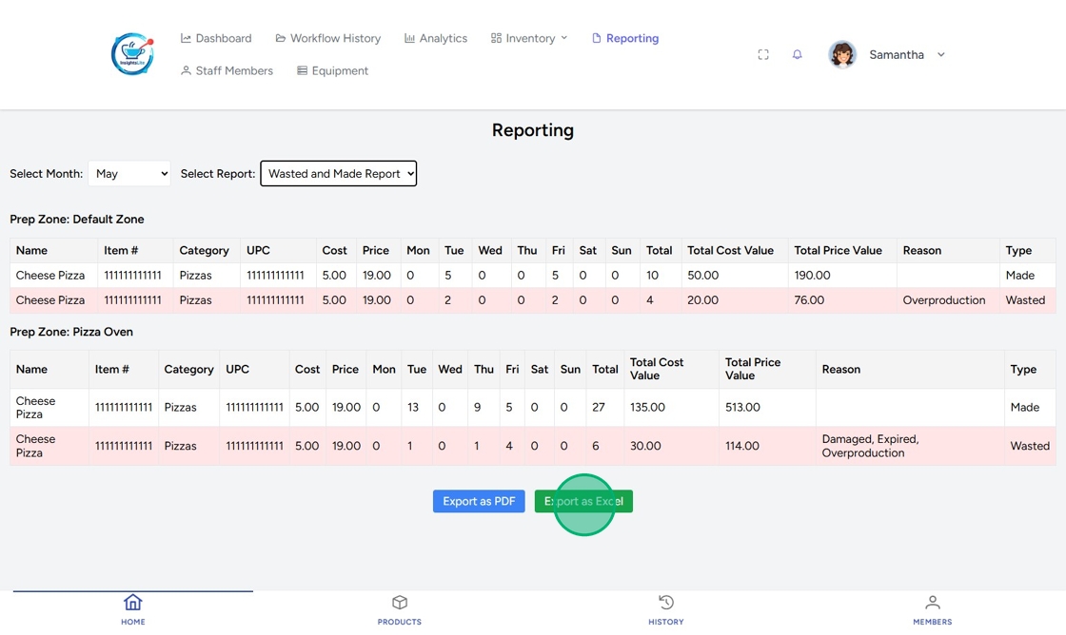Viewport: 1066px width, 635px height.
Task: Open History clock icon in bottom bar
Action: (x=666, y=603)
